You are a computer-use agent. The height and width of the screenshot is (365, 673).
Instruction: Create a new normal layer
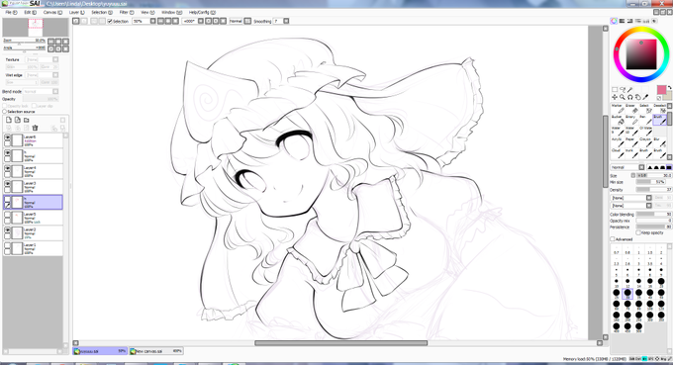coord(9,120)
